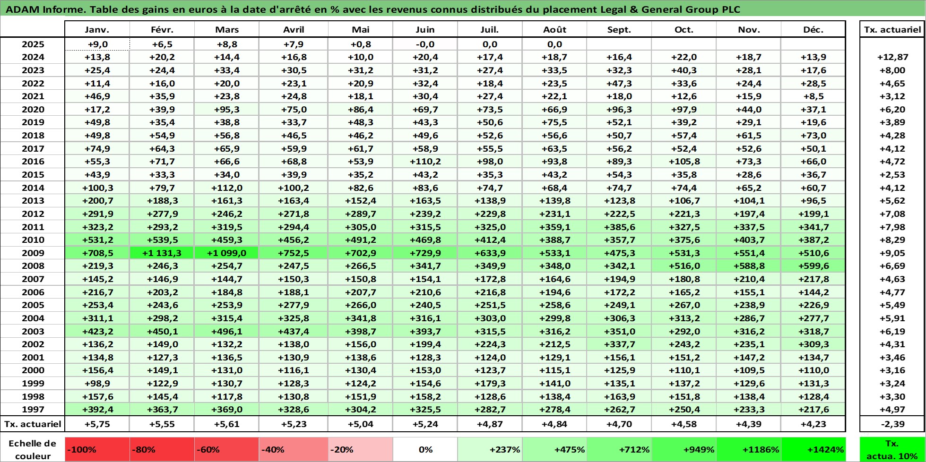Click the +1186% green swatch
926x462 pixels.
749,449
